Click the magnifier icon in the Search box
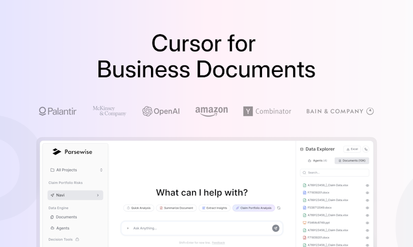 (304, 173)
